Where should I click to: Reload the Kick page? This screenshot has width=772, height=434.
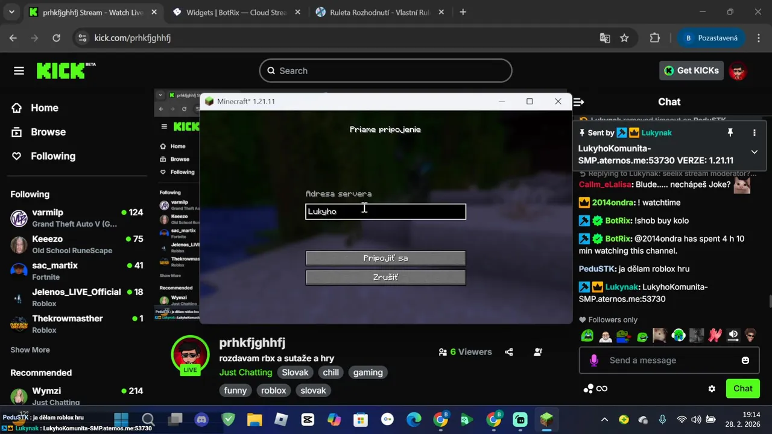click(56, 38)
